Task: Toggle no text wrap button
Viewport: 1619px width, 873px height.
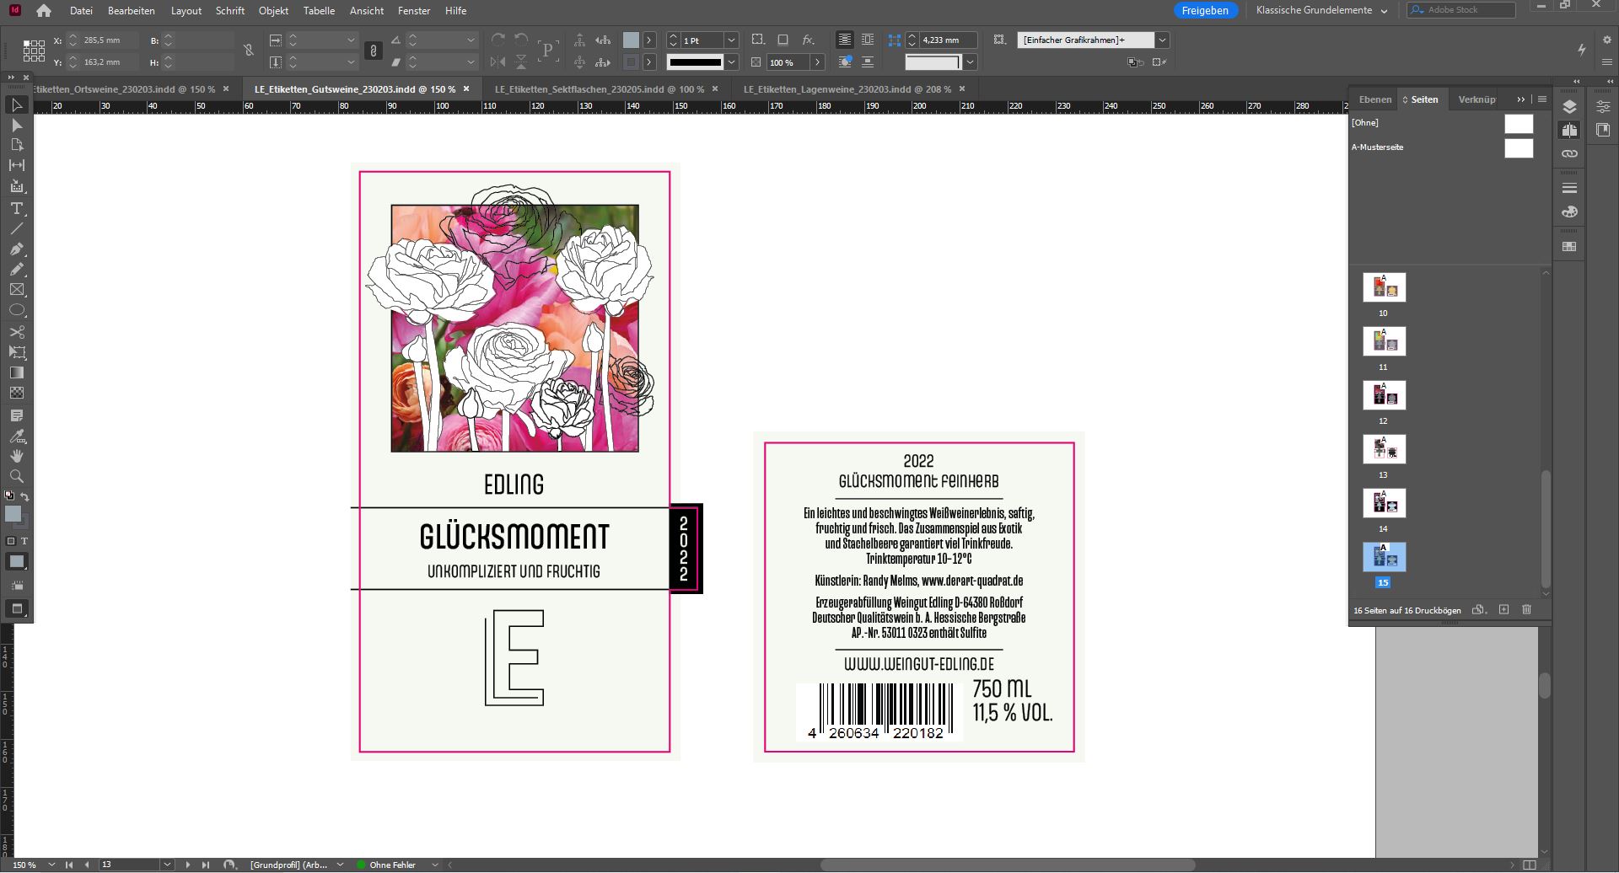Action: click(844, 40)
